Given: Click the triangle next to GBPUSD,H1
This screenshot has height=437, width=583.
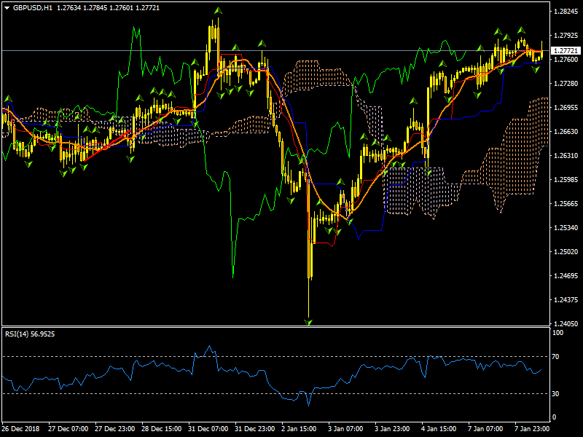Looking at the screenshot, I should (7, 8).
